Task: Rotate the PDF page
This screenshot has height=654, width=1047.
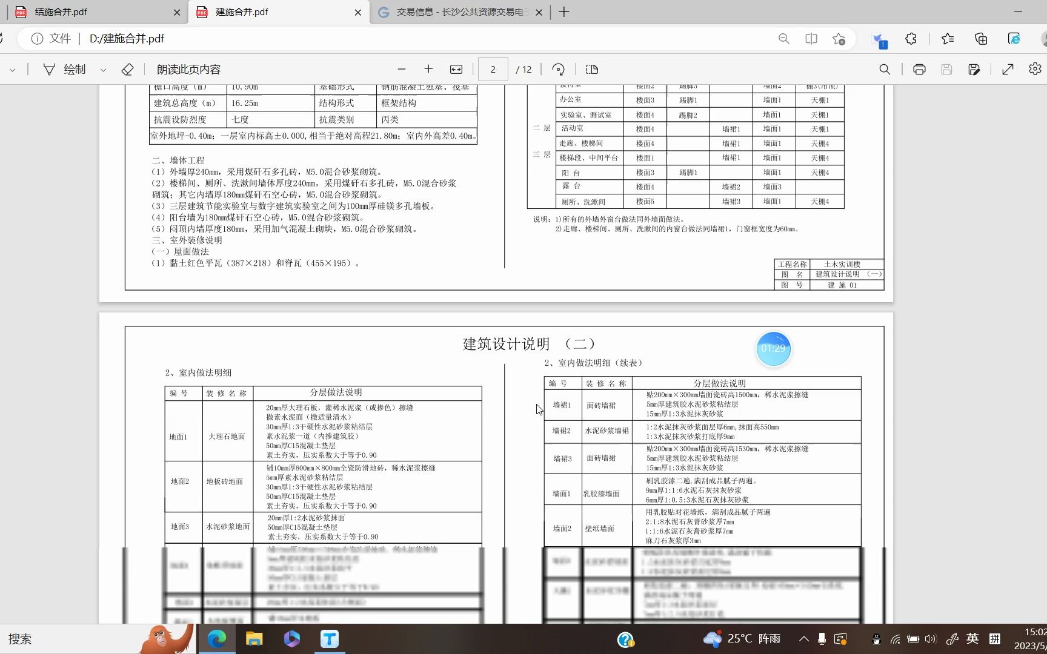Action: [x=559, y=70]
